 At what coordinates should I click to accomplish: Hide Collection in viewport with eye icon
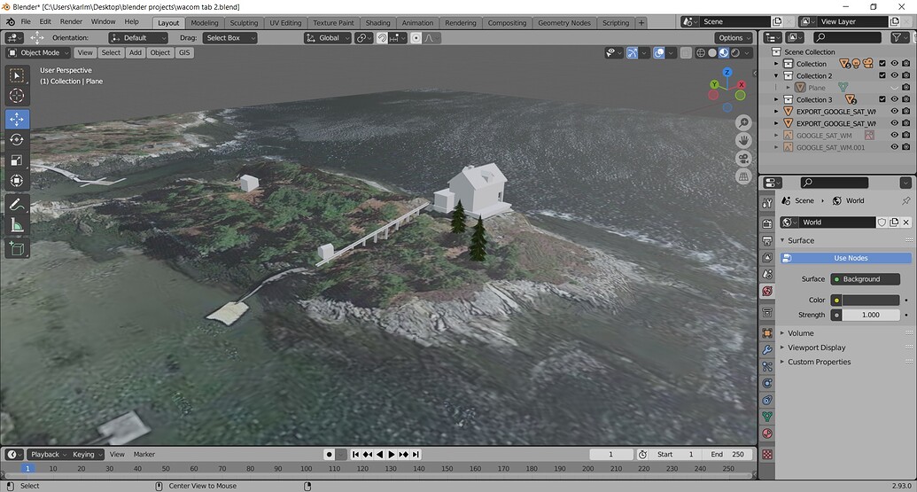click(x=894, y=64)
